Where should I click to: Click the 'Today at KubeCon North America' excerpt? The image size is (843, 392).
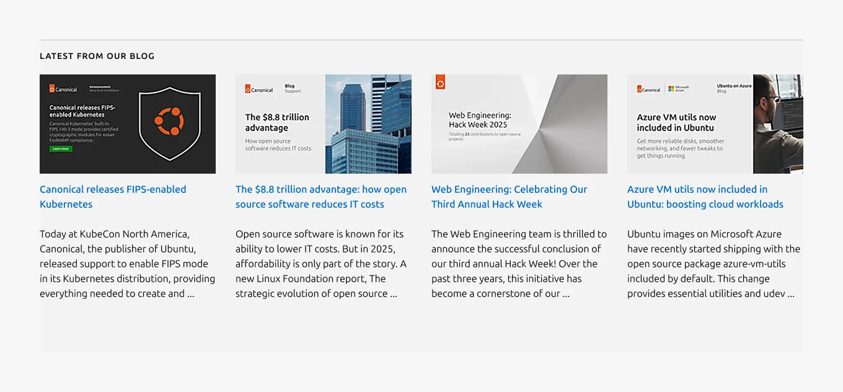[128, 264]
